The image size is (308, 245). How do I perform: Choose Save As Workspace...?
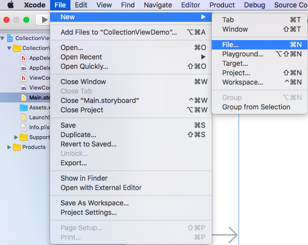tap(131, 203)
